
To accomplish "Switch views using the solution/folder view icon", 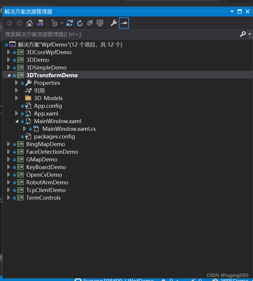I will pyautogui.click(x=39, y=23).
